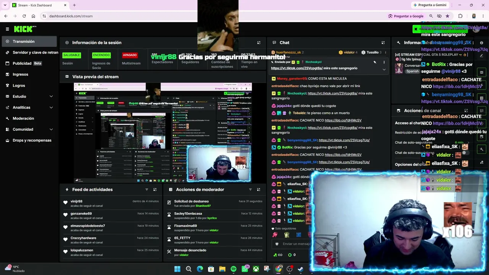Go back in browser history

click(6, 16)
